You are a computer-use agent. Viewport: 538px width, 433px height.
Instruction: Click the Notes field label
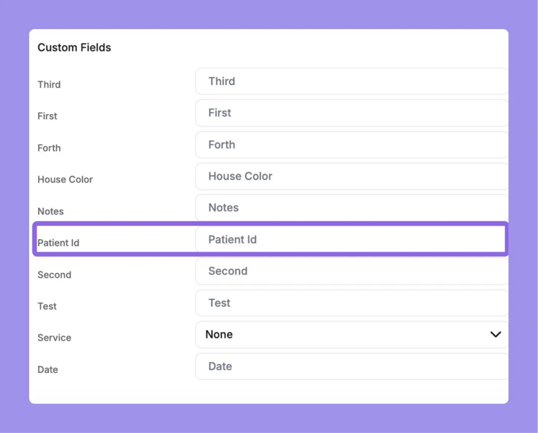click(51, 211)
